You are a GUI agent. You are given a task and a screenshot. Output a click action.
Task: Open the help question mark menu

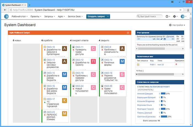tap(168, 17)
